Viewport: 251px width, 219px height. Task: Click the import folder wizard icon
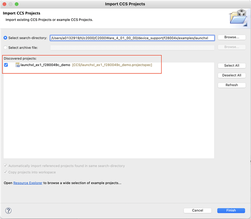[238, 18]
